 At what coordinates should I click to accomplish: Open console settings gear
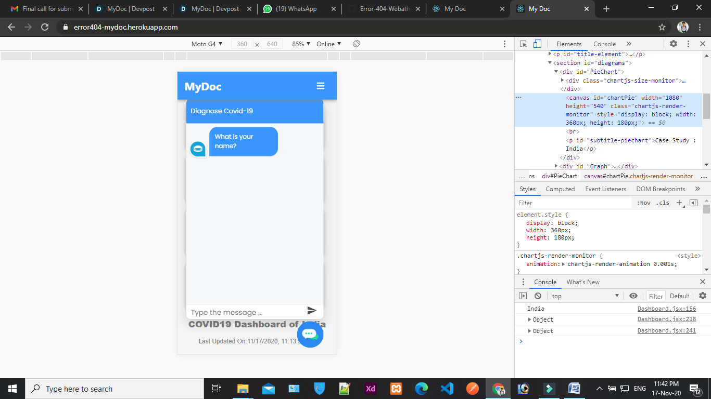703,296
